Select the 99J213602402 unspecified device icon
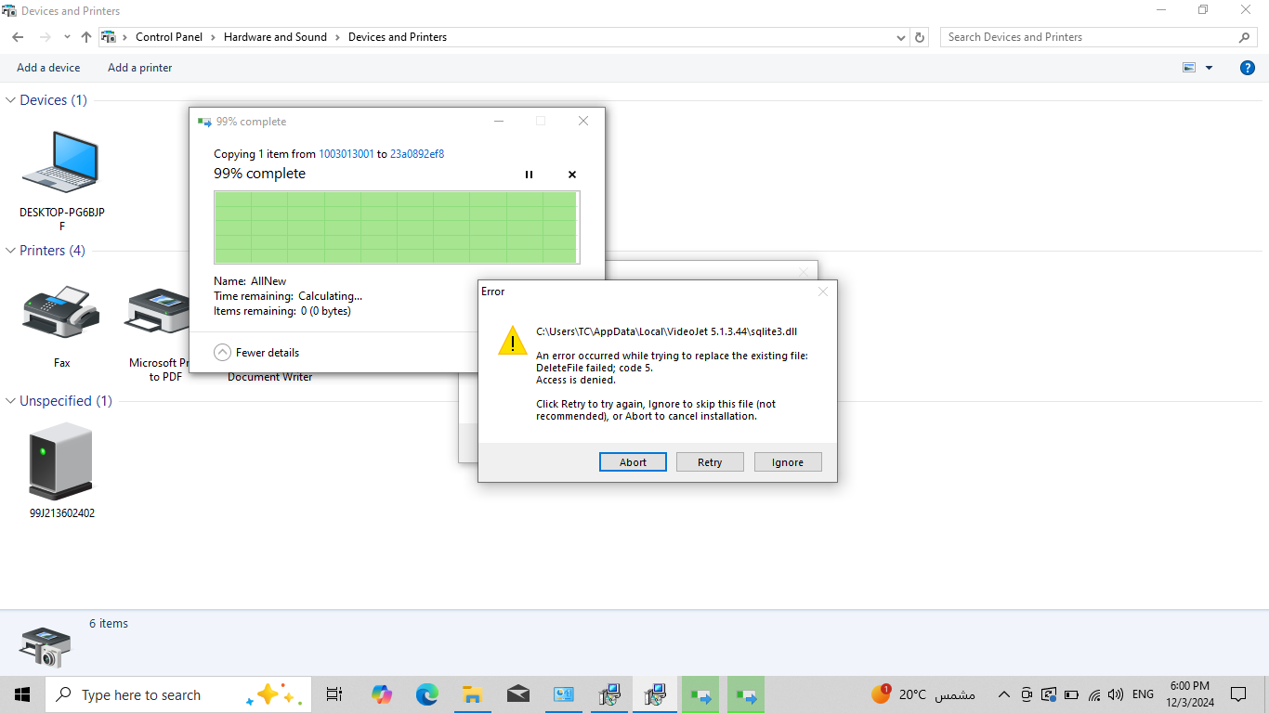Screen dimensions: 1269x713 click(x=61, y=461)
